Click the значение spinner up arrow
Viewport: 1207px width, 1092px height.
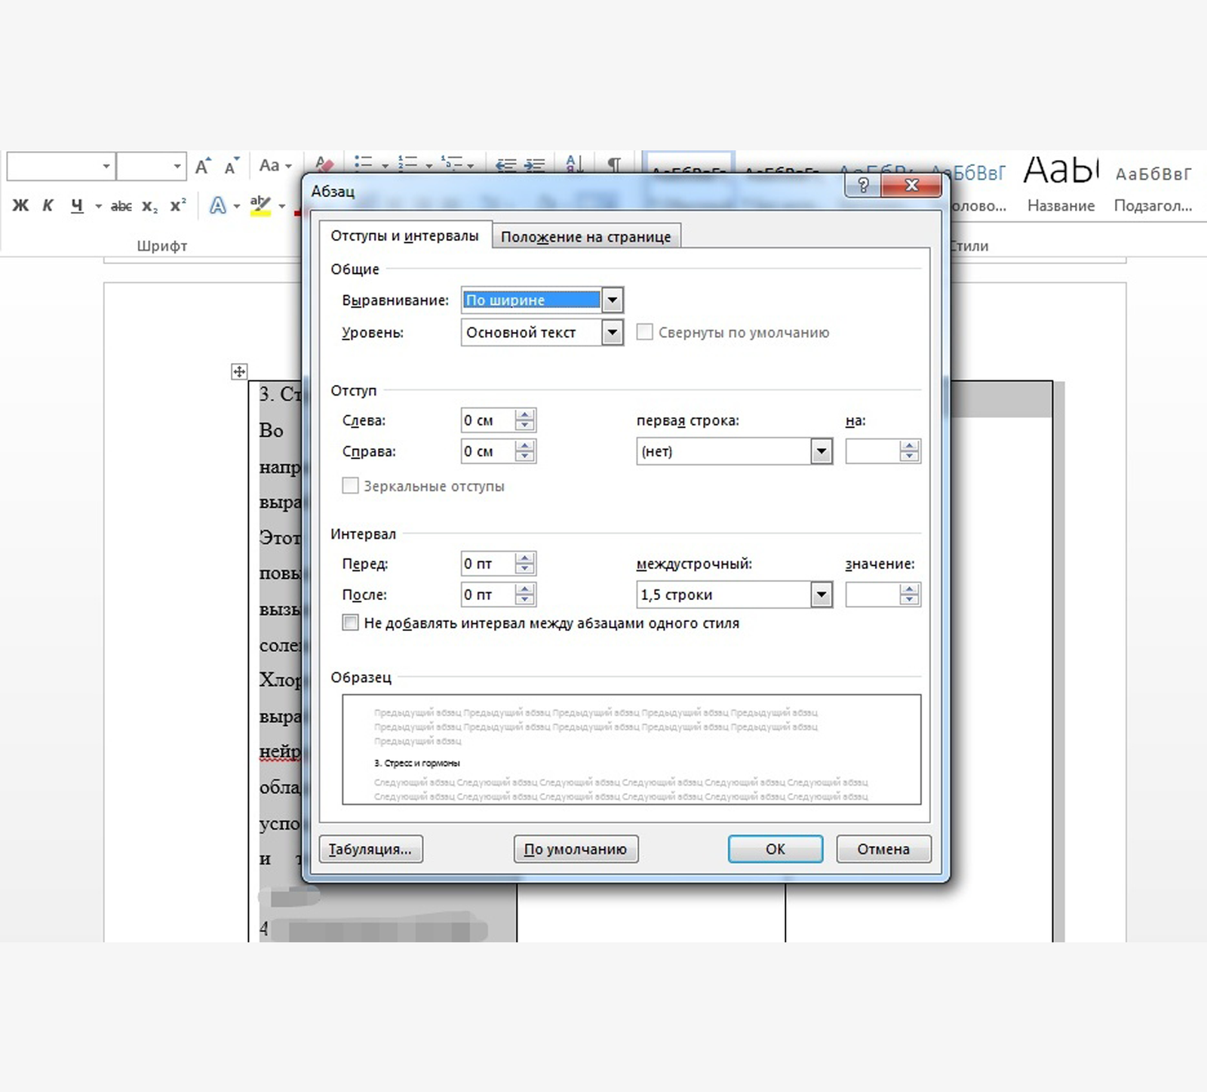[910, 589]
